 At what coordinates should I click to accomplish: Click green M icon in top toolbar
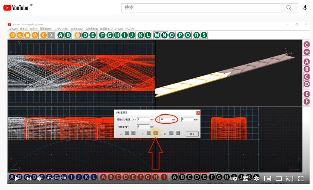click(157, 35)
